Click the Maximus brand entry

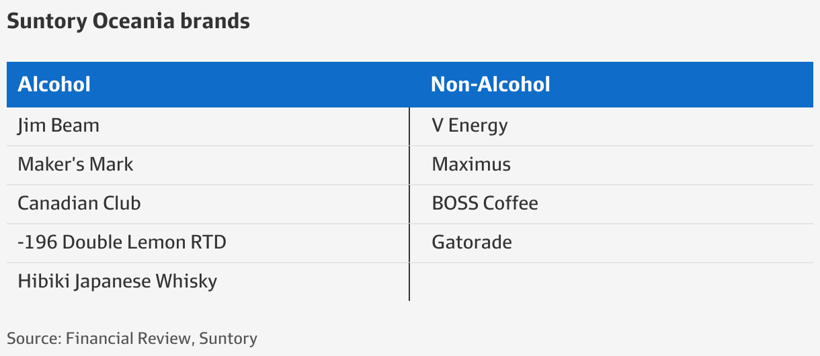point(471,165)
